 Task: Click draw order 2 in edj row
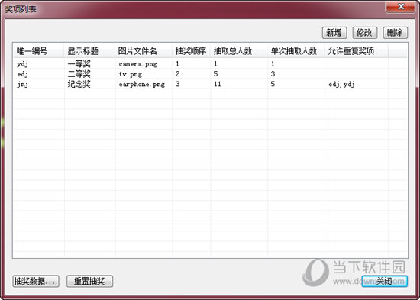178,74
